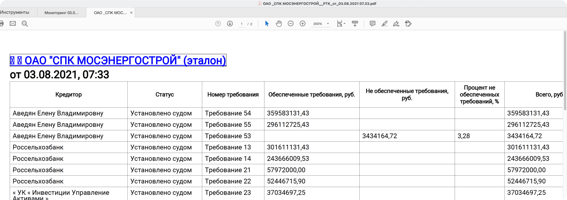Print the document with the printer icon
The image size is (567, 200).
[1, 24]
